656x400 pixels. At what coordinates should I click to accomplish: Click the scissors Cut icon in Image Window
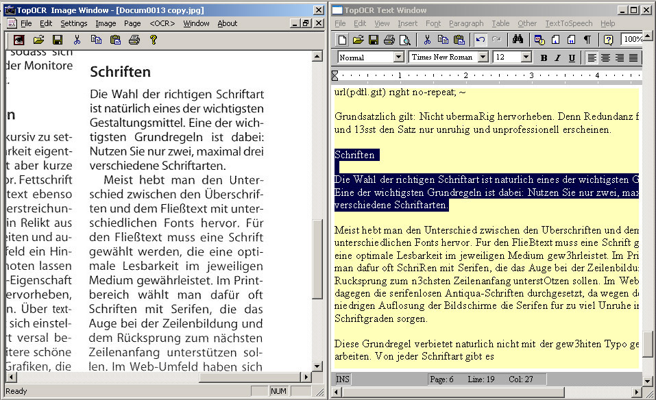tap(77, 40)
